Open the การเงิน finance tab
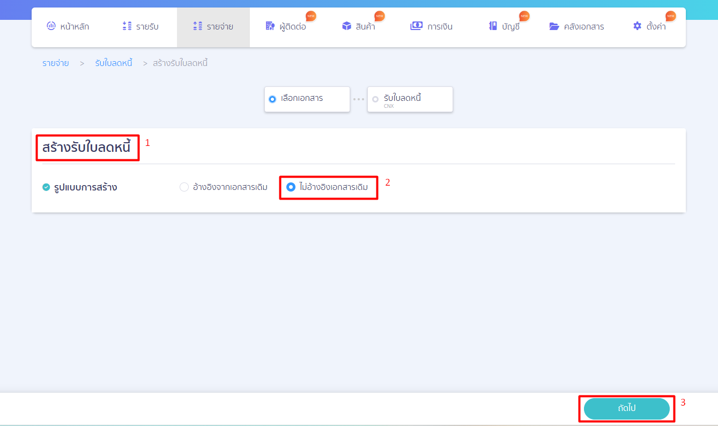718x426 pixels. pyautogui.click(x=432, y=26)
